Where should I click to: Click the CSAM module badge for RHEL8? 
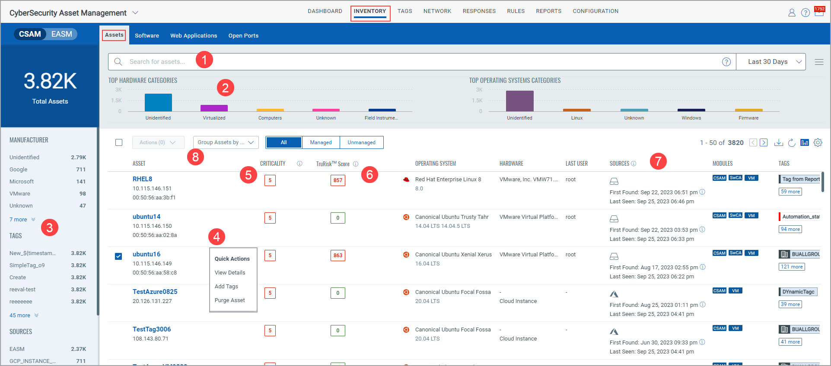coord(720,178)
